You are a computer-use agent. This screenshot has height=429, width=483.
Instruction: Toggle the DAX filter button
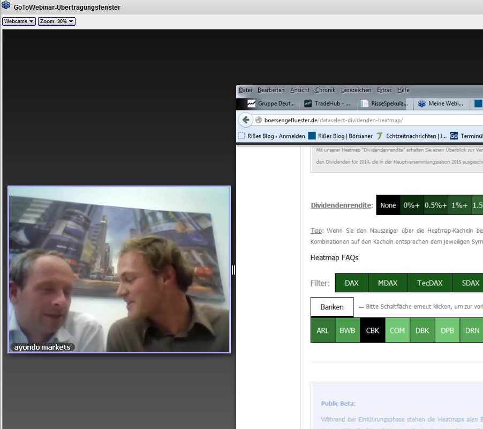point(352,283)
